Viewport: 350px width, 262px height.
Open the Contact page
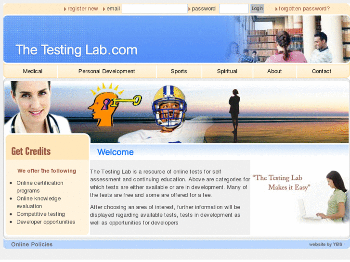click(322, 71)
